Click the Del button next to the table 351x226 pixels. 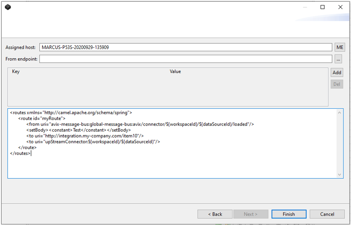[x=337, y=84]
